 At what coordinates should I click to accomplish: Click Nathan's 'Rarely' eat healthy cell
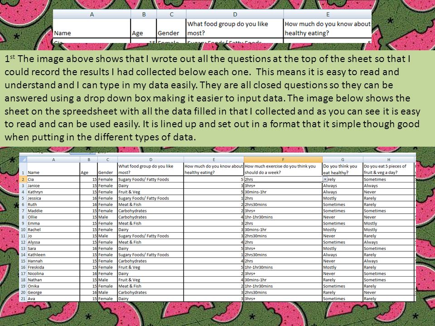click(x=343, y=280)
